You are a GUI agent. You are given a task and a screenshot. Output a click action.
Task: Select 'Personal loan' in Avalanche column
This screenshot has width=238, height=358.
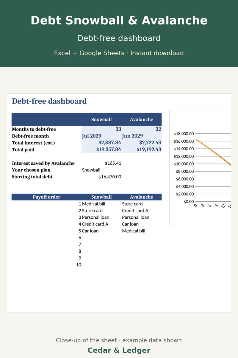tap(136, 217)
